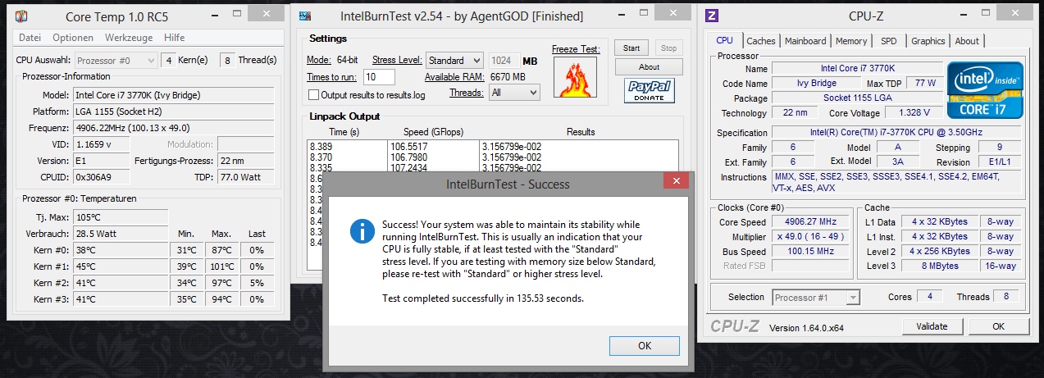Open the Stress Level dropdown set to Standard
The width and height of the screenshot is (1044, 378).
(x=455, y=61)
